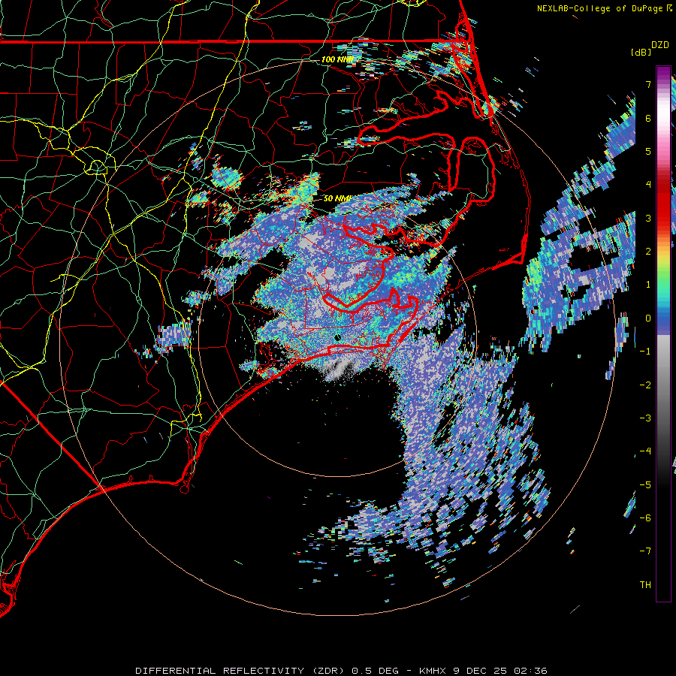This screenshot has height=676, width=676.
Task: Click the "7" value on color scale
Action: coord(648,84)
